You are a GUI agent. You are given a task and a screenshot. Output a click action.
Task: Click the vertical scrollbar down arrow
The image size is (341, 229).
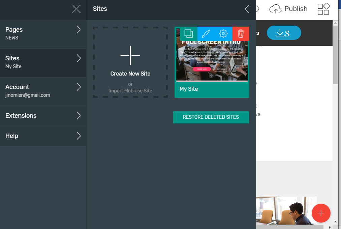[x=335, y=221]
